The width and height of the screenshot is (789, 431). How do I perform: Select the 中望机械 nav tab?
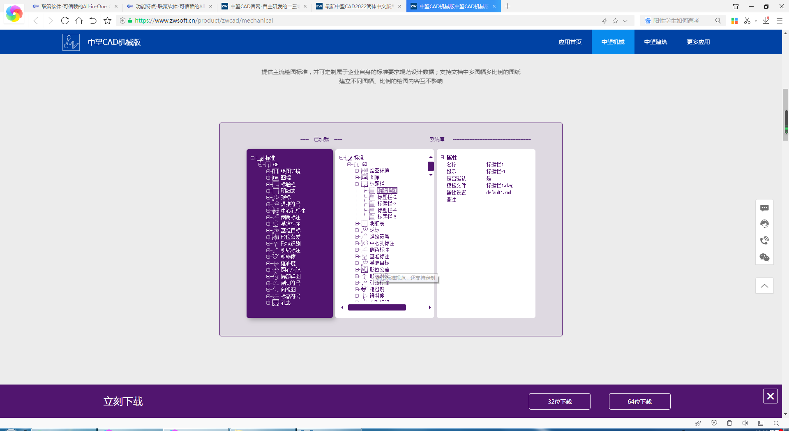click(x=613, y=42)
